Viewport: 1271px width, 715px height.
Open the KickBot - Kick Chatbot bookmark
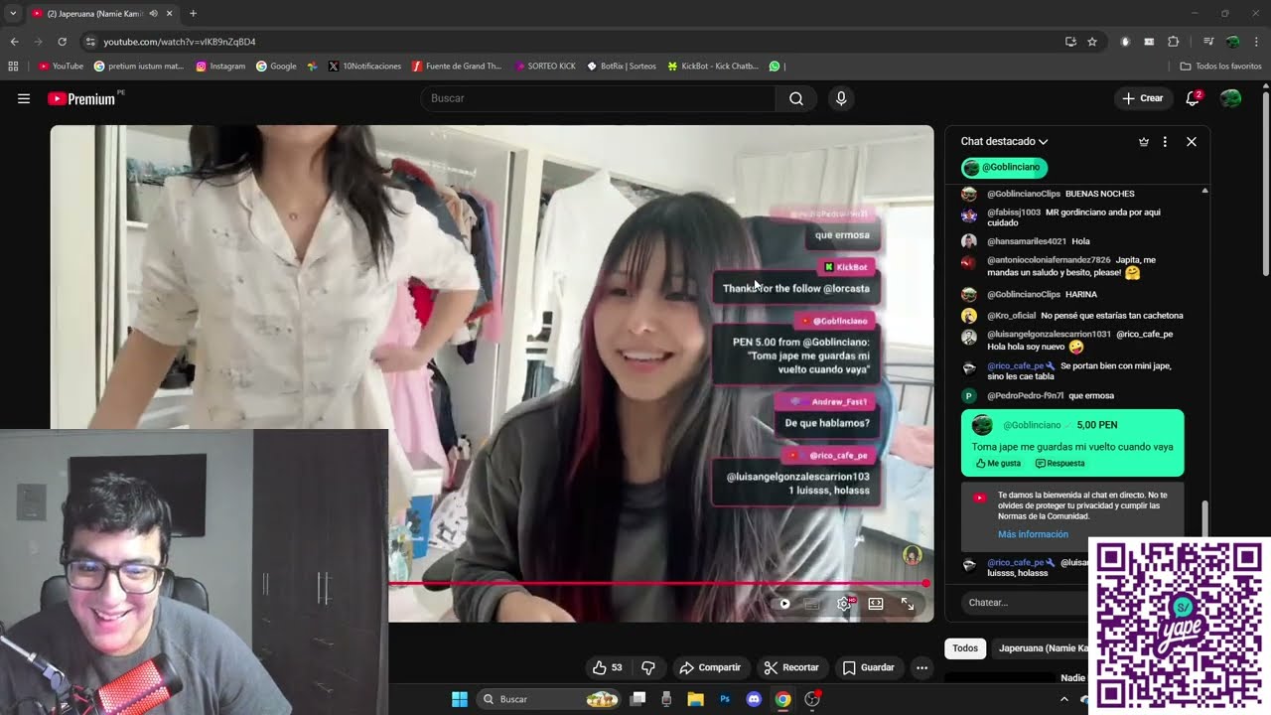[714, 67]
